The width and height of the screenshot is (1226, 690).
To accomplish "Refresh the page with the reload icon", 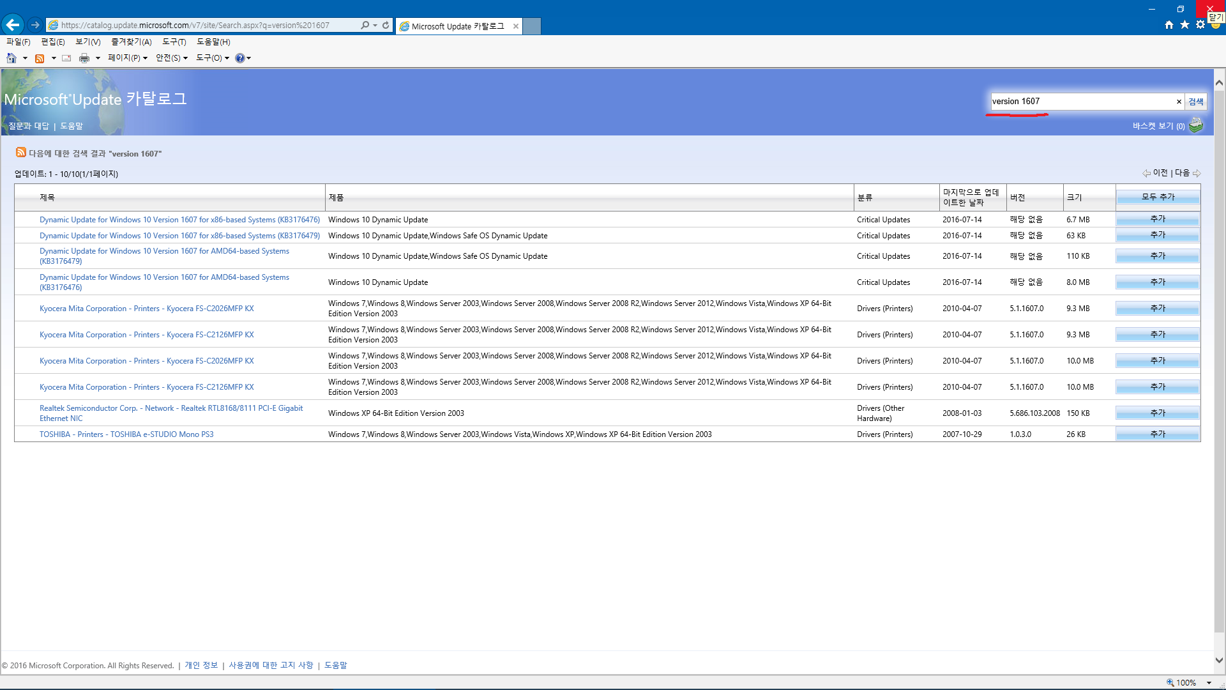I will (386, 25).
